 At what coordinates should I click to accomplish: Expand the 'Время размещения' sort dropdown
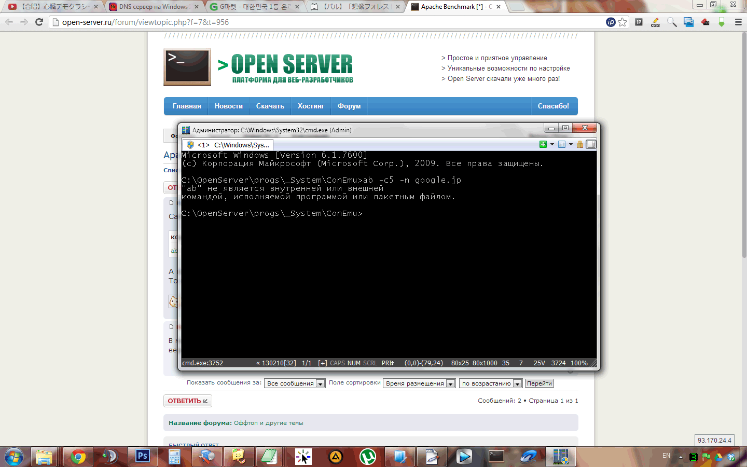coord(419,383)
